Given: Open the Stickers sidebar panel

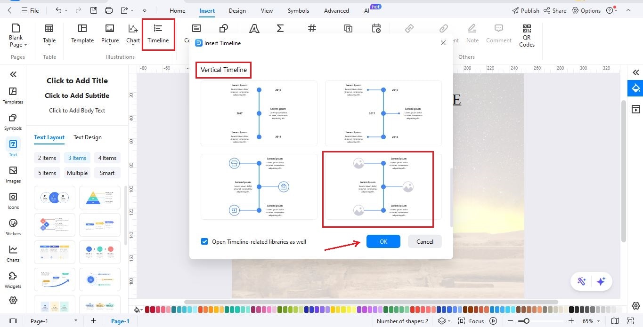Looking at the screenshot, I should tap(13, 227).
